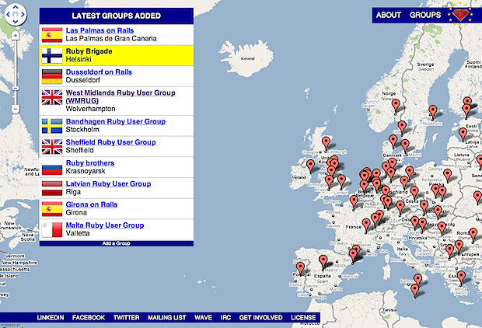
Task: Click the Las Palmas de Gran Canaria text
Action: pyautogui.click(x=111, y=38)
